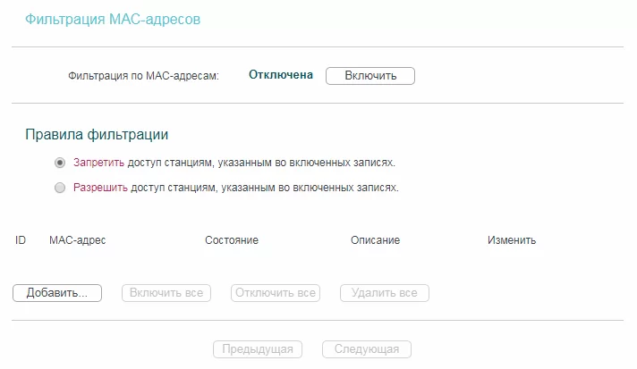Click the Включить button to enable MAC filtering
This screenshot has height=369, width=637.
[369, 76]
